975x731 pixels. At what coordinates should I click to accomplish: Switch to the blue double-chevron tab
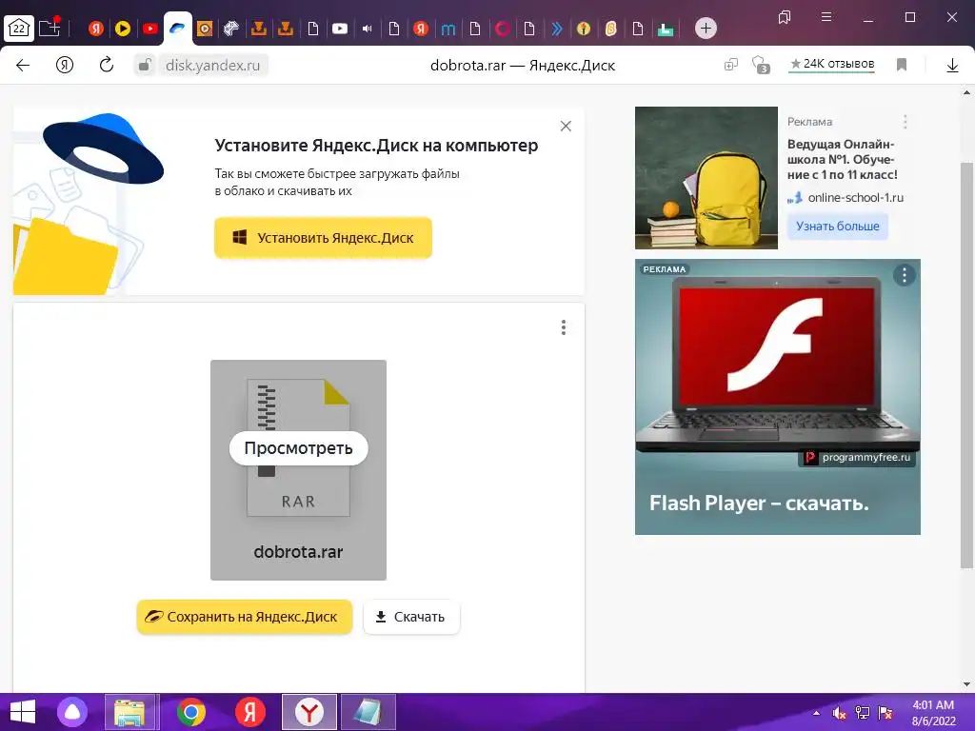556,28
